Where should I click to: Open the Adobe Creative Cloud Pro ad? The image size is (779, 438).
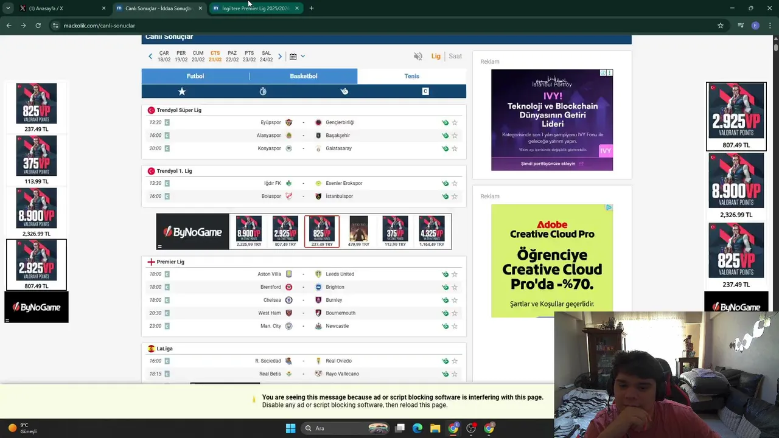552,260
